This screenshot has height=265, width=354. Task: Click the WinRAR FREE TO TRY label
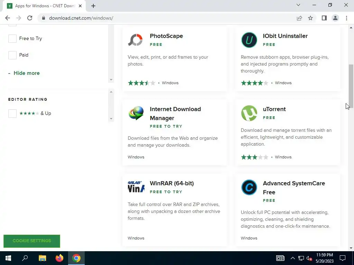click(166, 192)
